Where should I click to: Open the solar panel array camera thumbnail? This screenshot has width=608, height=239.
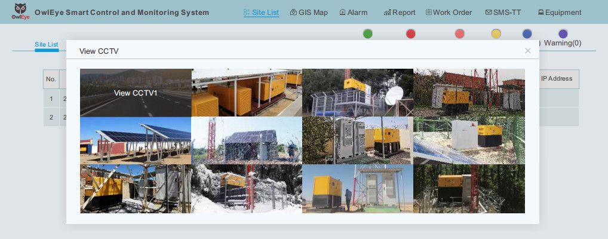136,140
